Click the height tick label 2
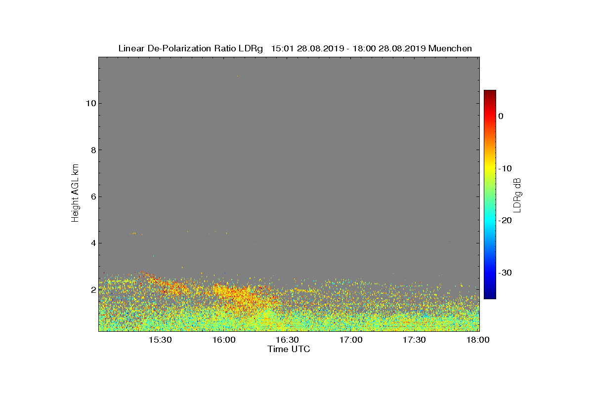This screenshot has height=395, width=593. pyautogui.click(x=92, y=289)
